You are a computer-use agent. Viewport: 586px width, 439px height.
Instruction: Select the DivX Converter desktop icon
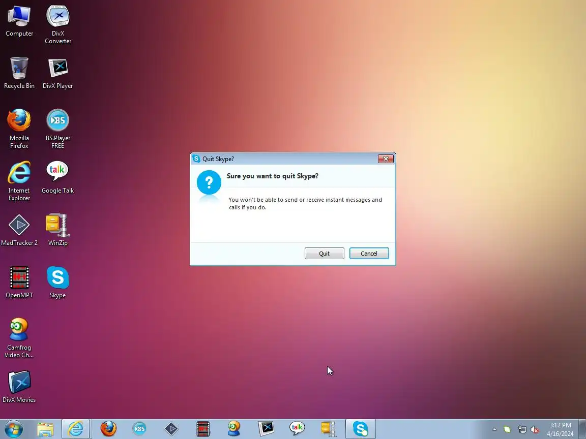pos(58,24)
